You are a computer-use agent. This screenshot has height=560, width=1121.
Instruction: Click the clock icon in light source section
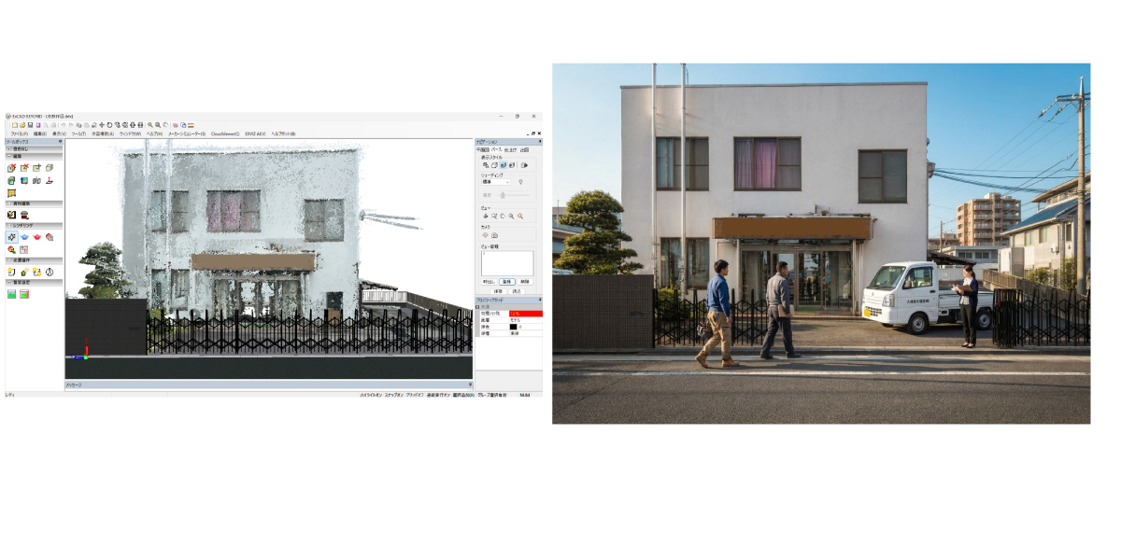[x=49, y=272]
